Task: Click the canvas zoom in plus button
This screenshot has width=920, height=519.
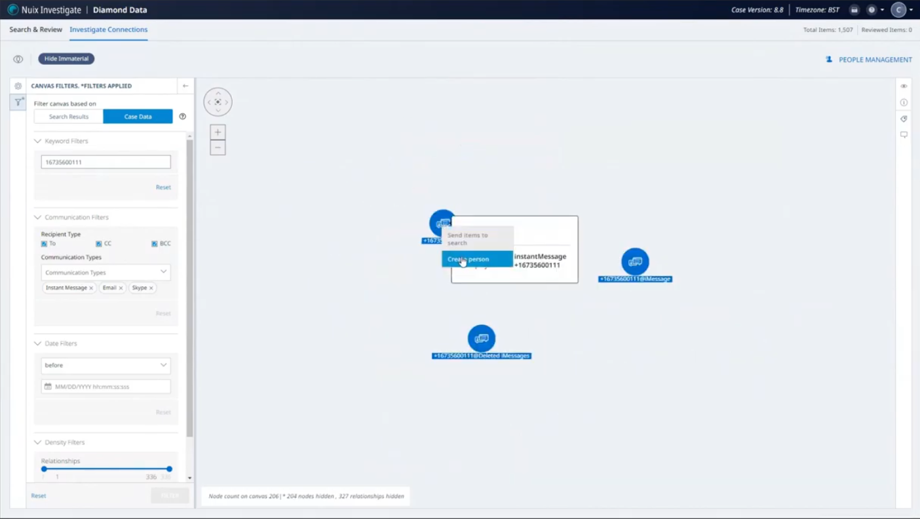Action: tap(218, 132)
